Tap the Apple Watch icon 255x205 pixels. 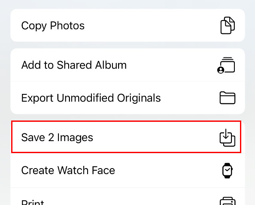(x=228, y=170)
